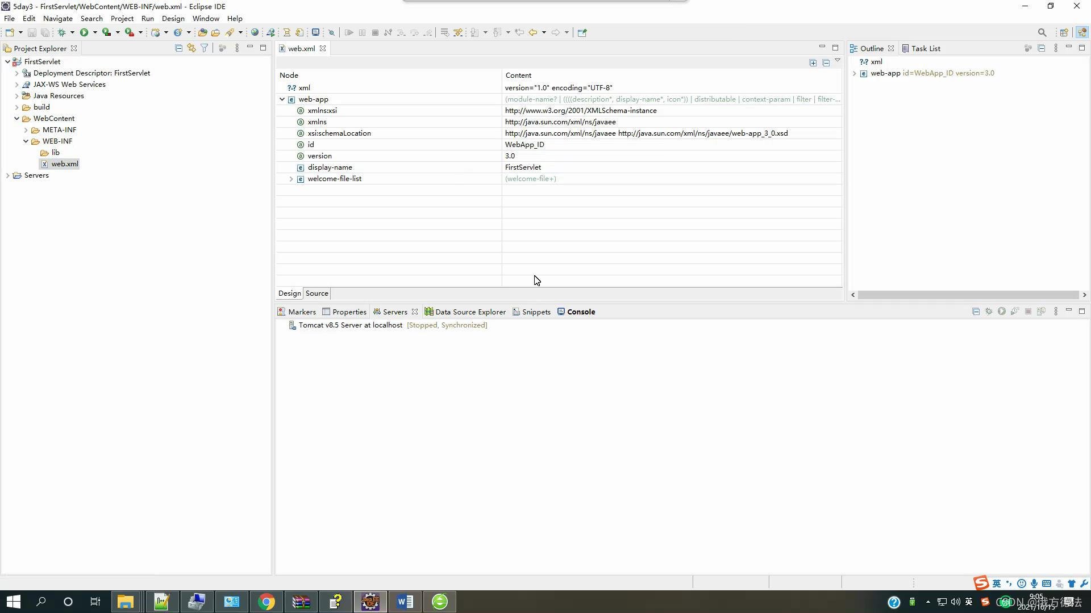1091x613 pixels.
Task: Collapse the FirstServlet project node
Action: pos(7,61)
